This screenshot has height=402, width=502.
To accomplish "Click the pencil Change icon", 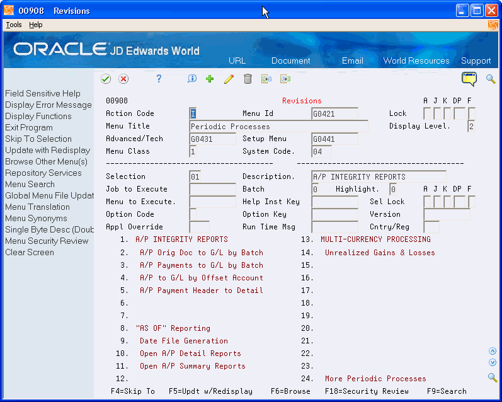I will [x=229, y=79].
